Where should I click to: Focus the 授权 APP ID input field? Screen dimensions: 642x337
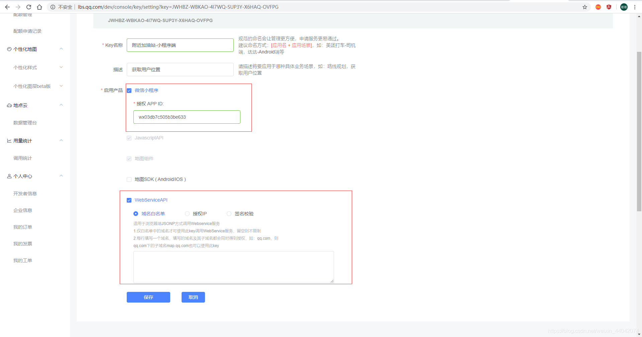tap(187, 117)
